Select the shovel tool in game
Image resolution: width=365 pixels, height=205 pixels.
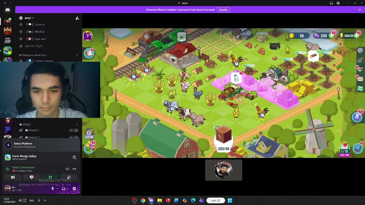click(360, 60)
